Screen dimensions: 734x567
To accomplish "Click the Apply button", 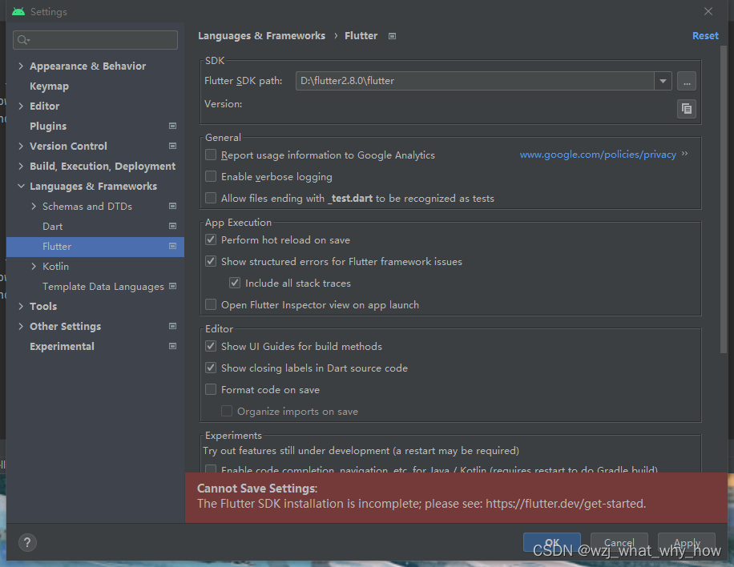I will point(686,543).
